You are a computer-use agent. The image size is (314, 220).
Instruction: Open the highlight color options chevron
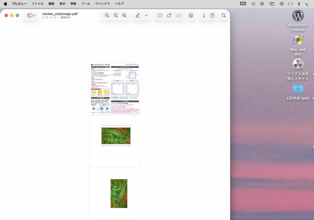[146, 15]
